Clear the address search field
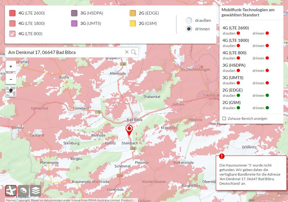The width and height of the screenshot is (288, 202). pyautogui.click(x=127, y=52)
